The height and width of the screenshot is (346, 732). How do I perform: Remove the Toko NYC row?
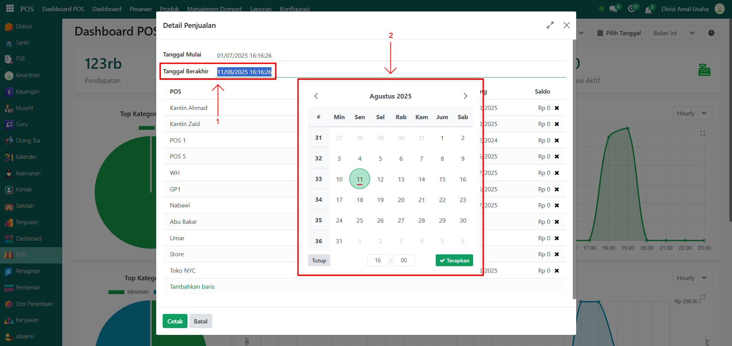tap(557, 271)
